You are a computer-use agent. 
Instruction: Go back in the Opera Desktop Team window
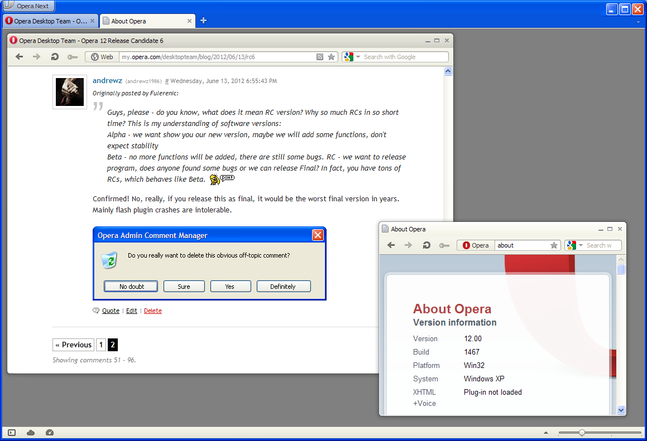(x=19, y=57)
